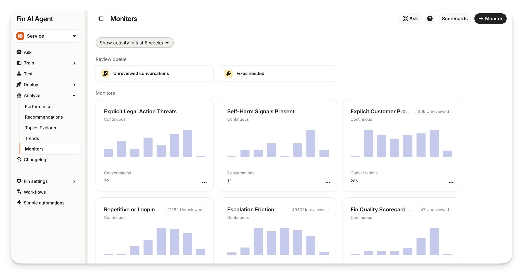Click the Changelog history icon
The width and height of the screenshot is (523, 274).
click(19, 160)
